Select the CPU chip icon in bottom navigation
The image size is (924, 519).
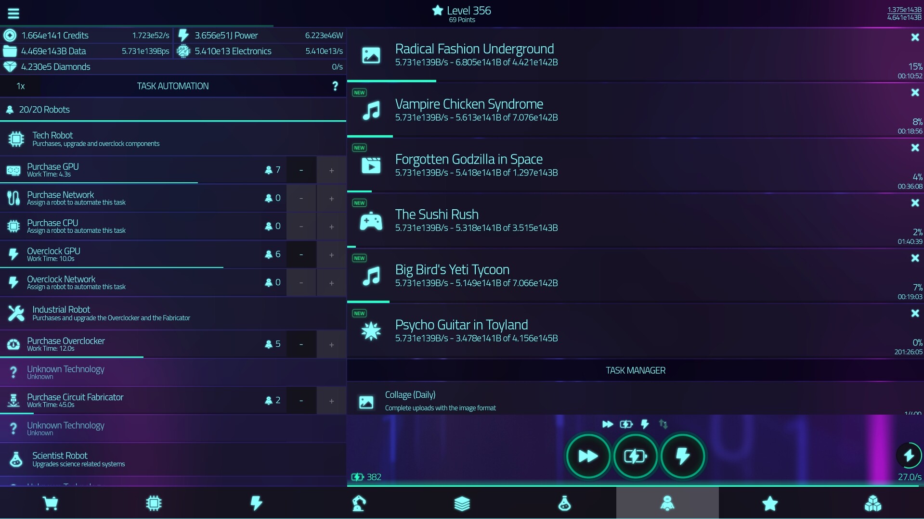click(x=154, y=503)
